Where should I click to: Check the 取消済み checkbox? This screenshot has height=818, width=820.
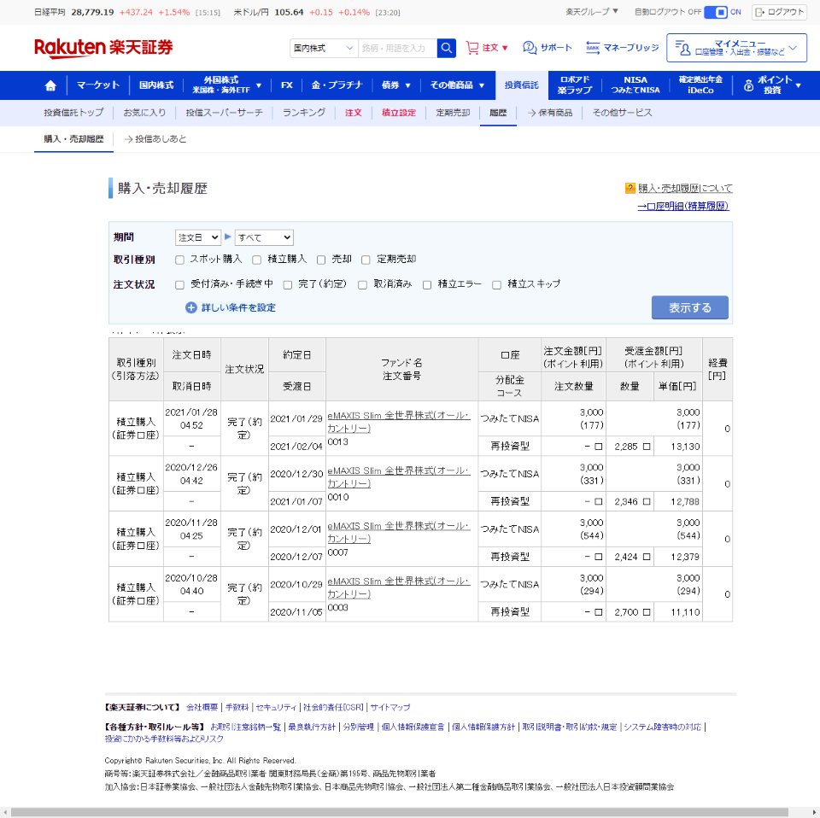[362, 285]
